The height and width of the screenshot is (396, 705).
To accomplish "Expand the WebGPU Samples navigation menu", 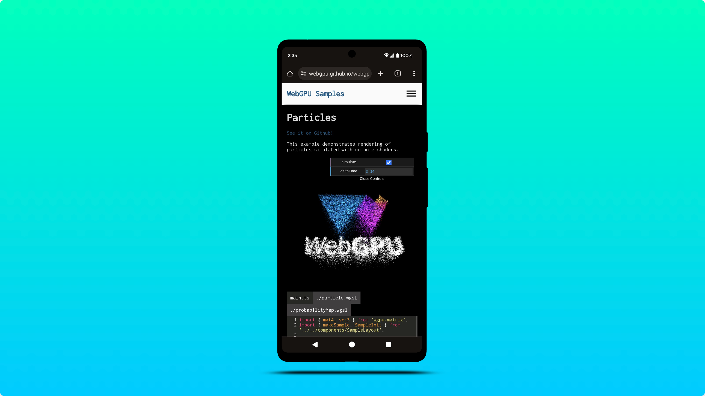I will click(x=411, y=93).
